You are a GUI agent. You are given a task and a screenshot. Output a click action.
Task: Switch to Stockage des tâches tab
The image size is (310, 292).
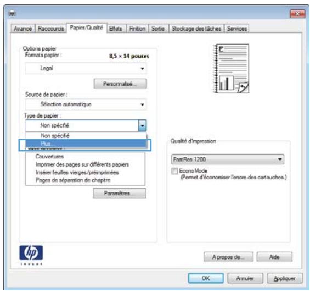pos(196,29)
